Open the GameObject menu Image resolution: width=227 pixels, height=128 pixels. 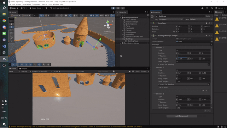click(27, 4)
